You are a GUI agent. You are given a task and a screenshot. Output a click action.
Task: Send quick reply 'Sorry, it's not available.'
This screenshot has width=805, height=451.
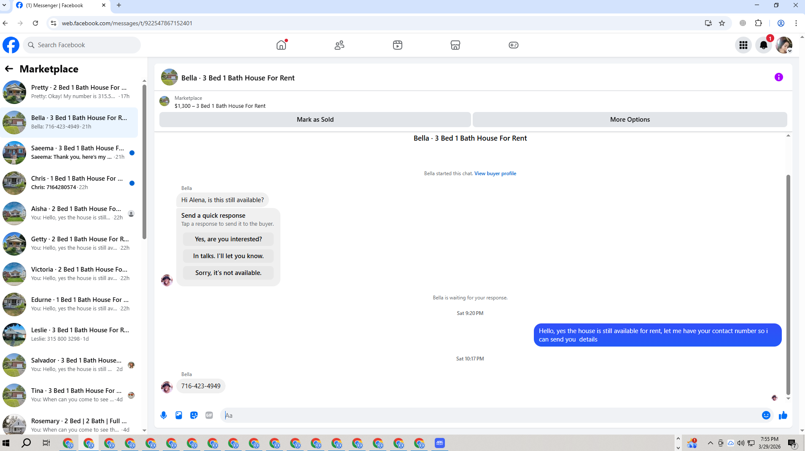[228, 273]
